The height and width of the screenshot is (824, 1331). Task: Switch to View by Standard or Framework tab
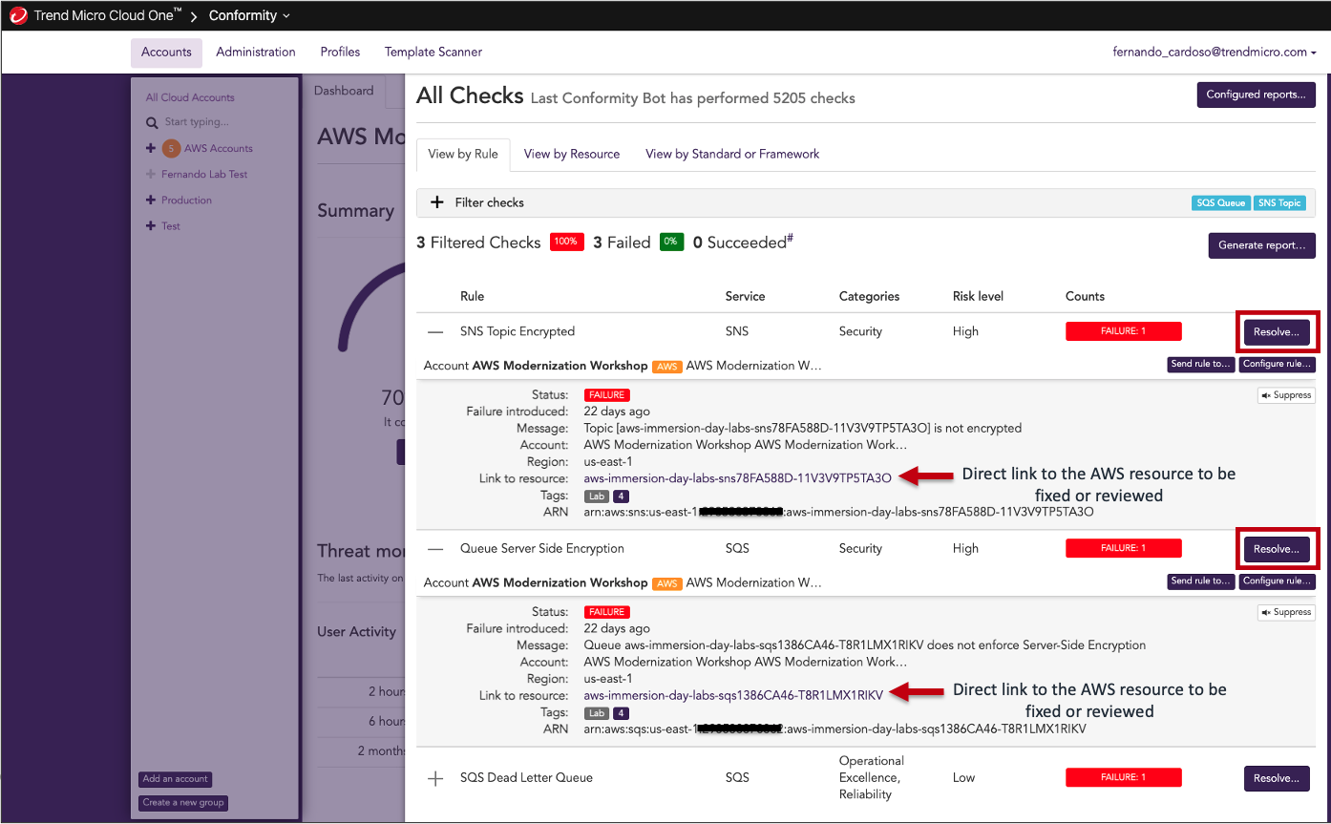[x=732, y=154]
